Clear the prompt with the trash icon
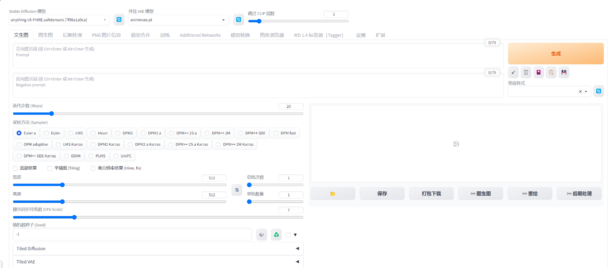This screenshot has height=268, width=612. click(x=526, y=72)
